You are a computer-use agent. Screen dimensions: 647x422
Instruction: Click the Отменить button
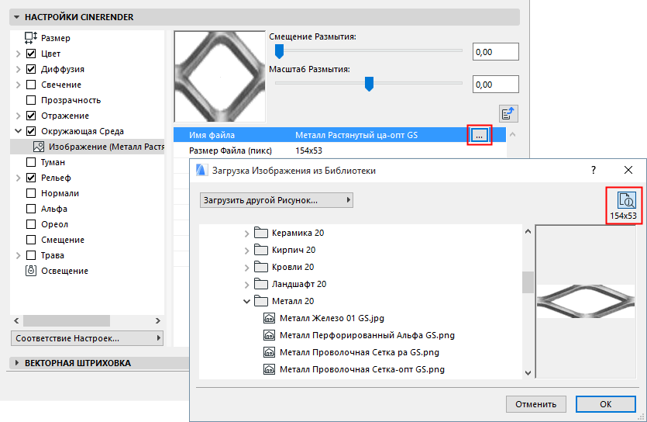(535, 404)
